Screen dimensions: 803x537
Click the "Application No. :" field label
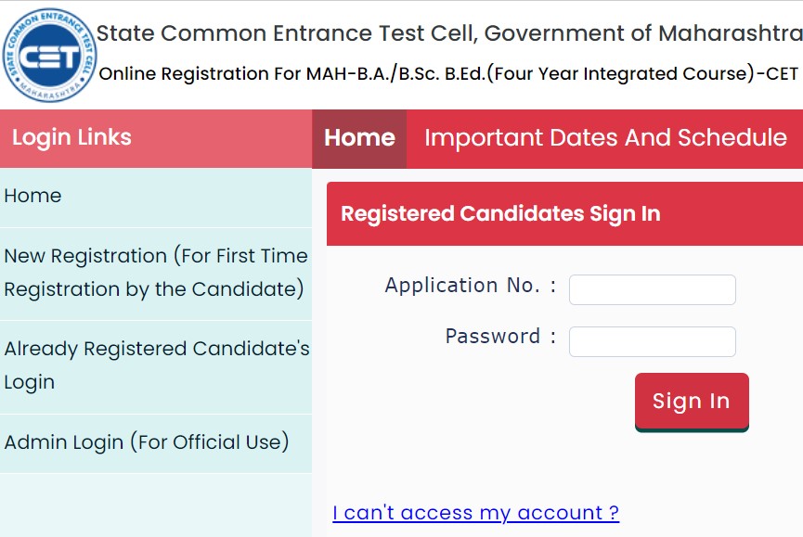(x=471, y=286)
